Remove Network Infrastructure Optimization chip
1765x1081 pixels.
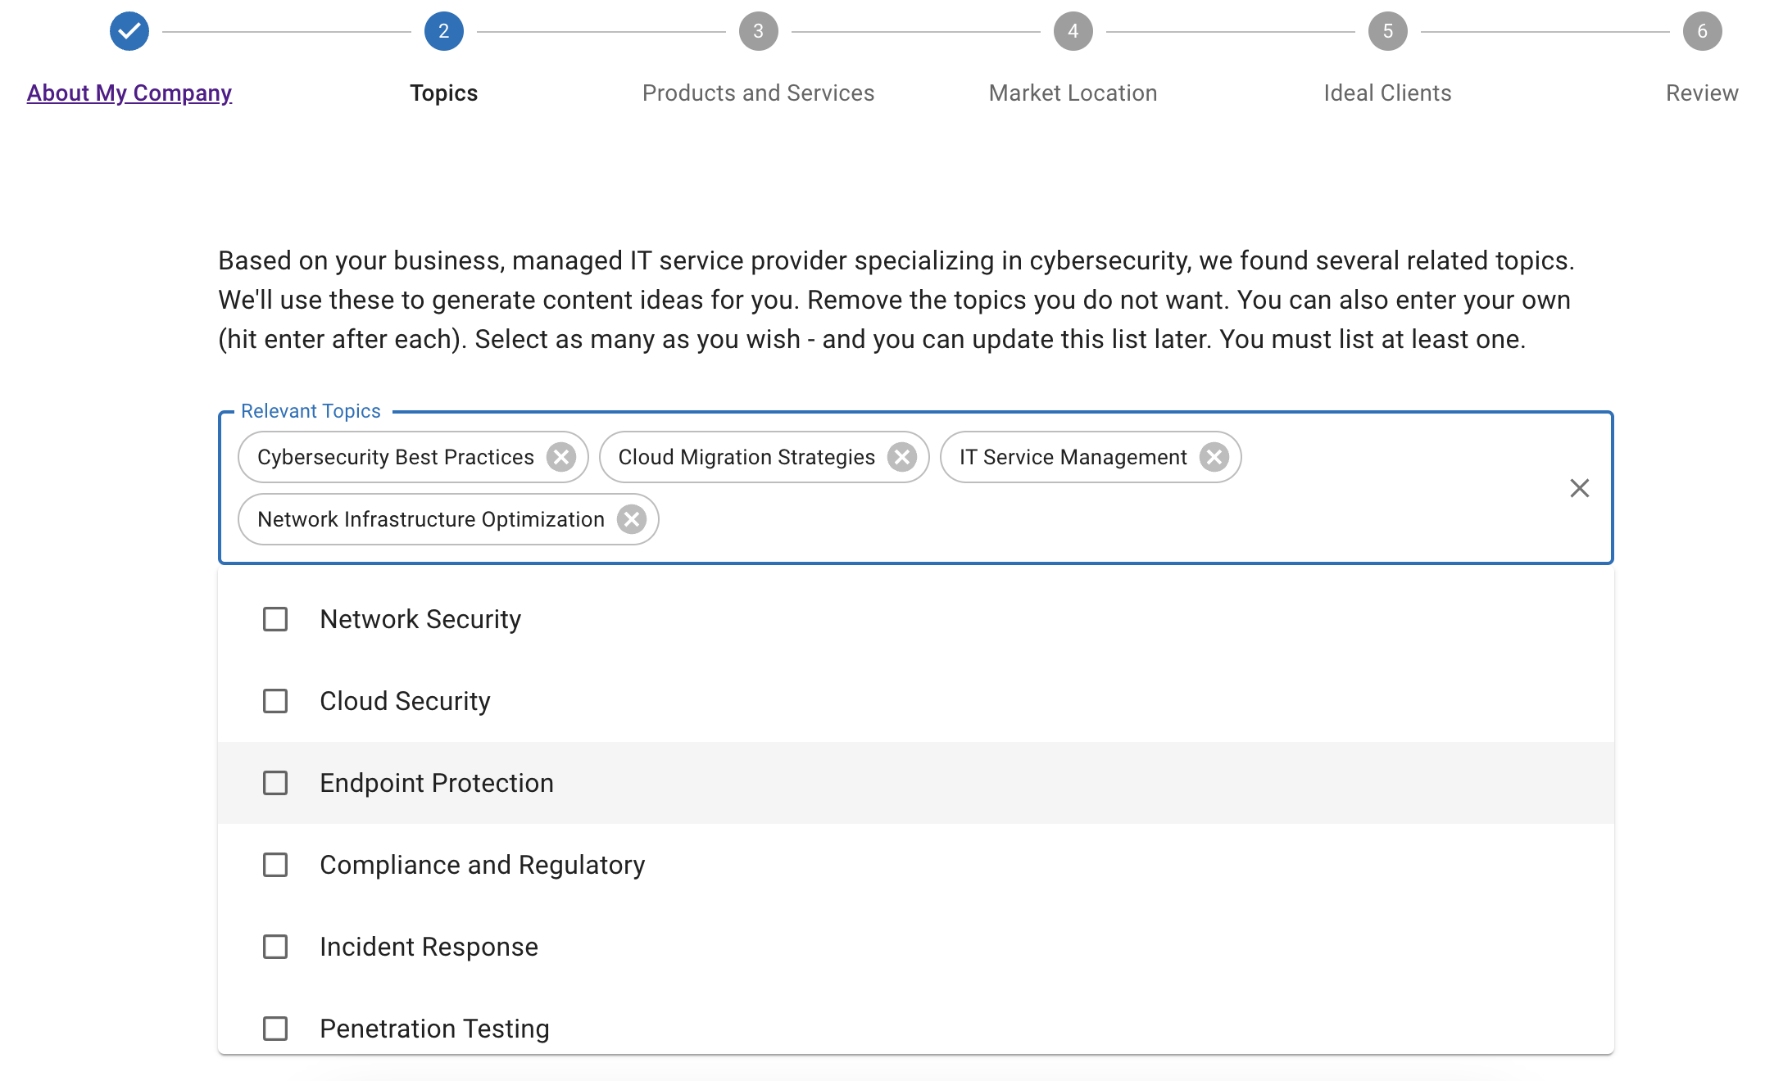click(632, 519)
